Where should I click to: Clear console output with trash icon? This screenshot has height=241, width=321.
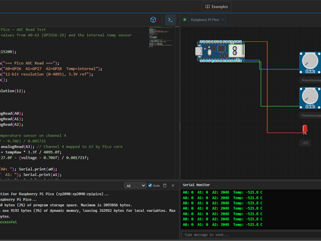click(165, 185)
